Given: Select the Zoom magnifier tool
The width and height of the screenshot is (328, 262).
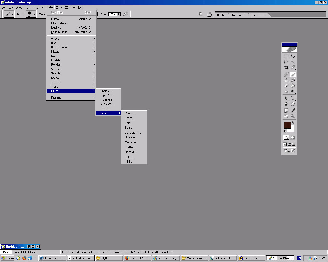Looking at the screenshot, I should [x=293, y=116].
